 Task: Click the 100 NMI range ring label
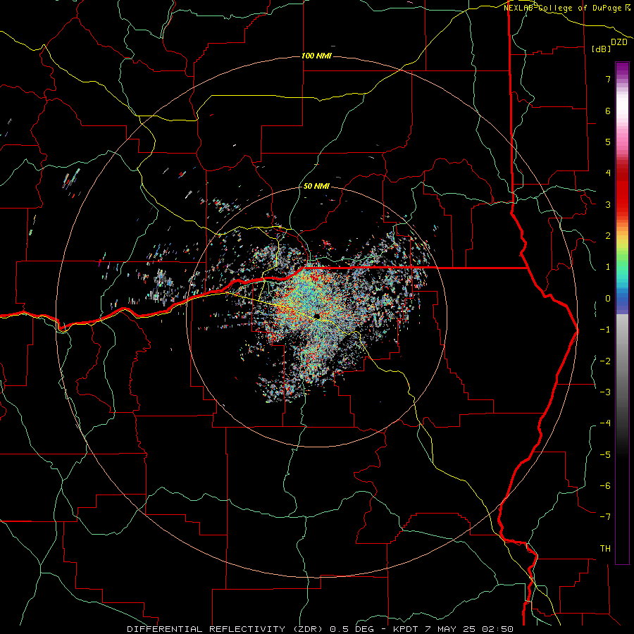pos(316,56)
